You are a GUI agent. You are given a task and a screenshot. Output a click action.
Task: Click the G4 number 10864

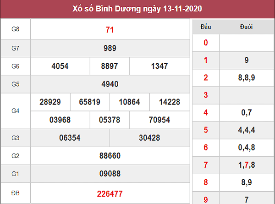click(x=129, y=102)
